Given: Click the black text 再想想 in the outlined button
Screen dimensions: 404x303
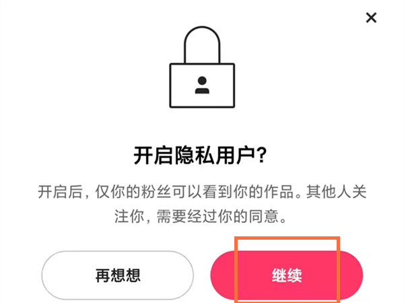Looking at the screenshot, I should pos(118,275).
